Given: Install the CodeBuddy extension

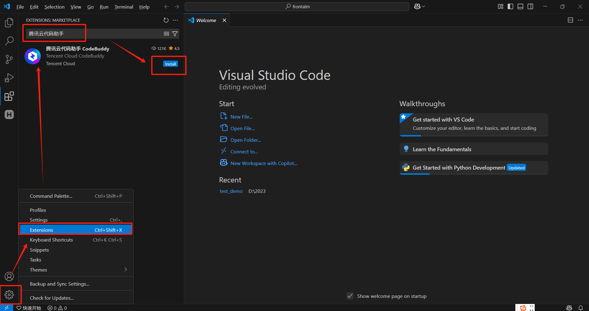Looking at the screenshot, I should point(171,64).
